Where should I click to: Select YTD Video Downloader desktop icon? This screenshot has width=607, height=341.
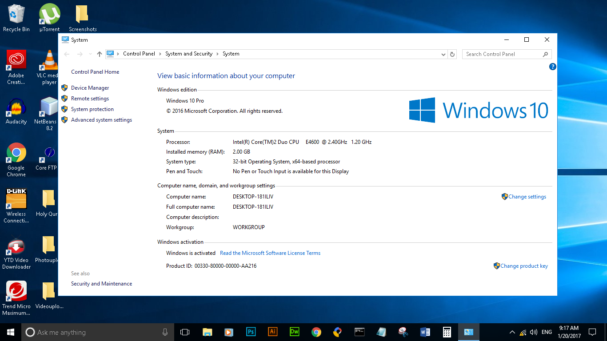[16, 254]
